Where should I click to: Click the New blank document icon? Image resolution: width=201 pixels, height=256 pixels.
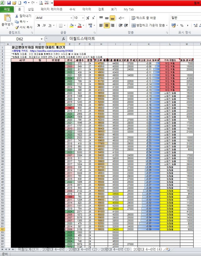click(19, 3)
